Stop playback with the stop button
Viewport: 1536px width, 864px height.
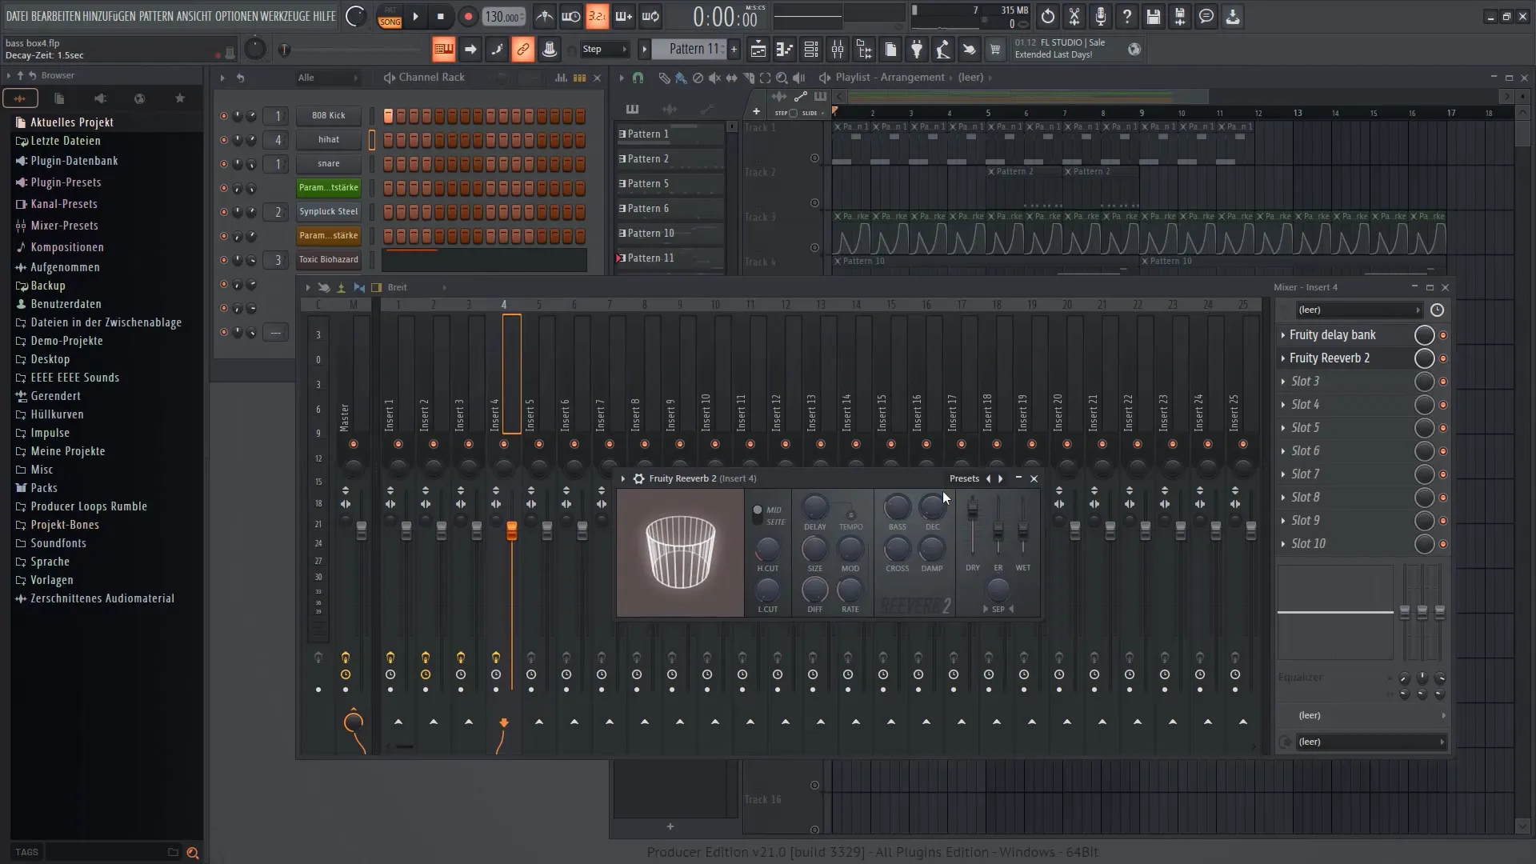[441, 16]
